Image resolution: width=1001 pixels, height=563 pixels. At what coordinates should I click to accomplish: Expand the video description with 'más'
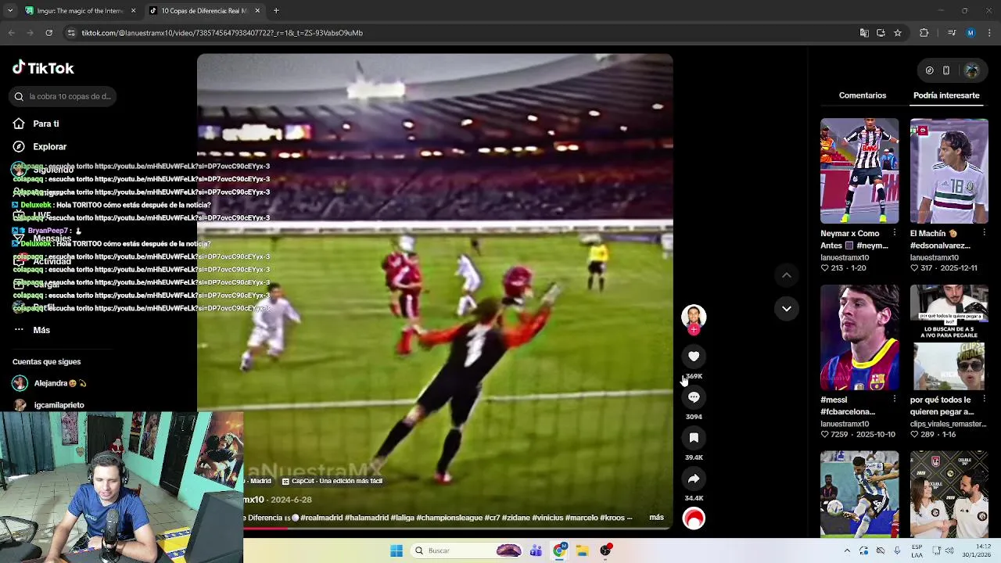pos(657,518)
